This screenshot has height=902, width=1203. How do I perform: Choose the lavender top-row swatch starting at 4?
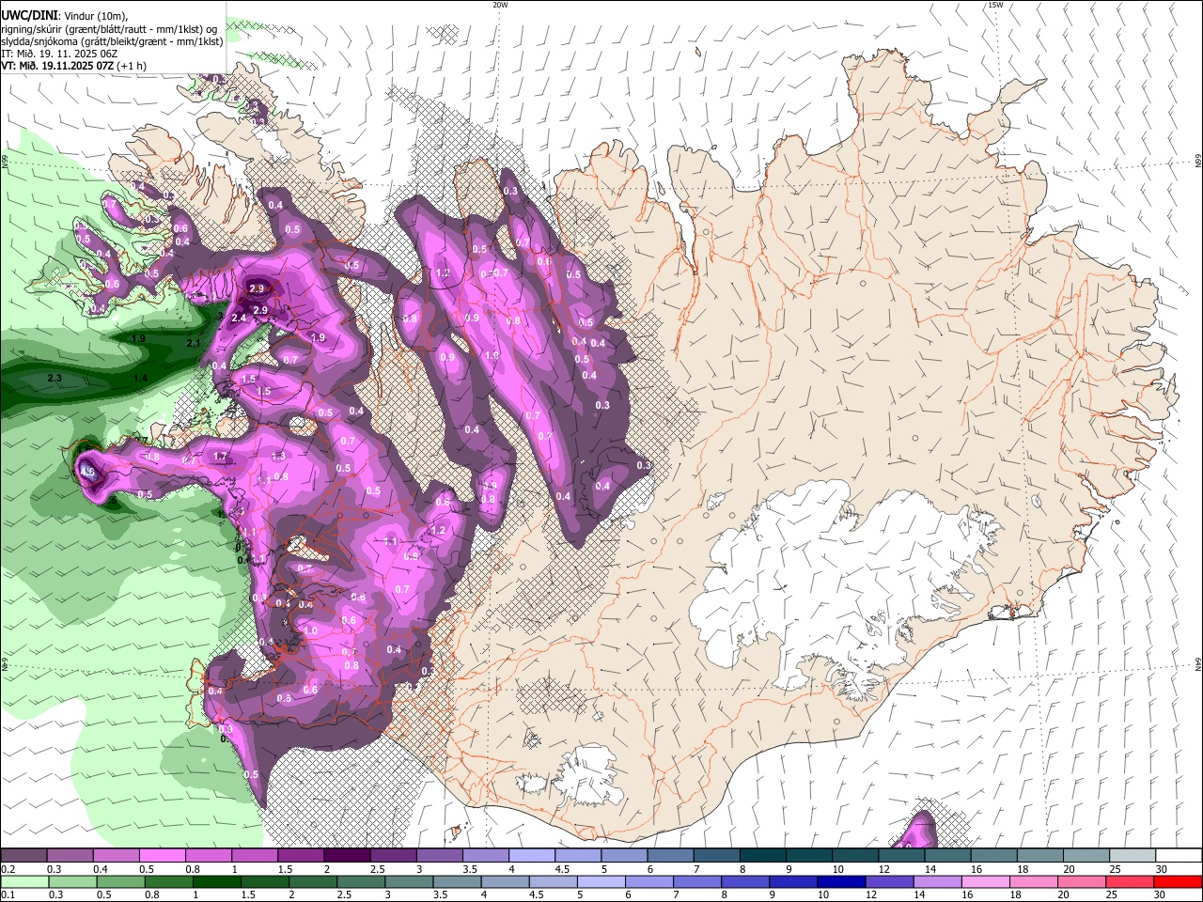(531, 856)
